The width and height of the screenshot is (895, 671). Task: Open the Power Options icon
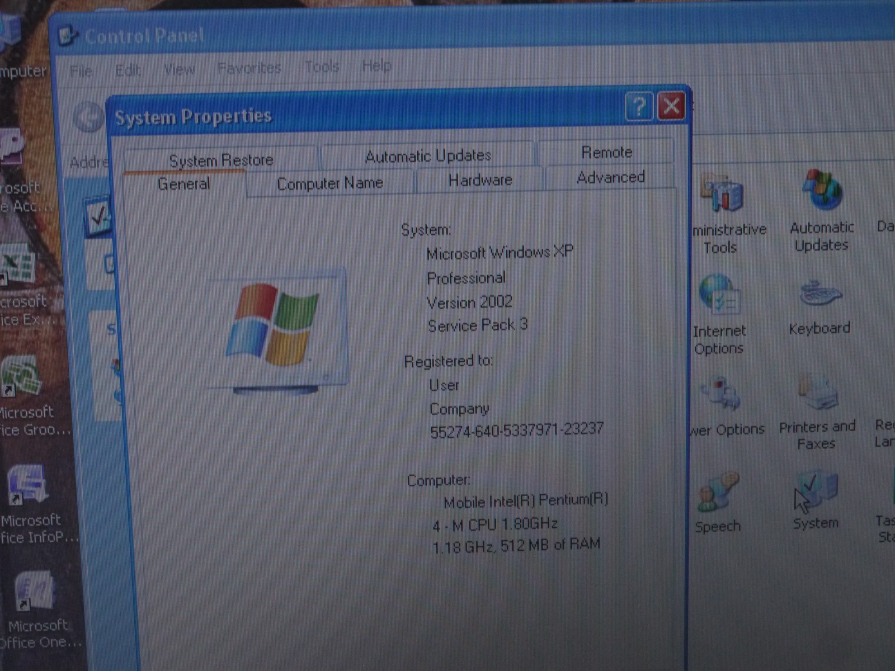click(x=722, y=393)
